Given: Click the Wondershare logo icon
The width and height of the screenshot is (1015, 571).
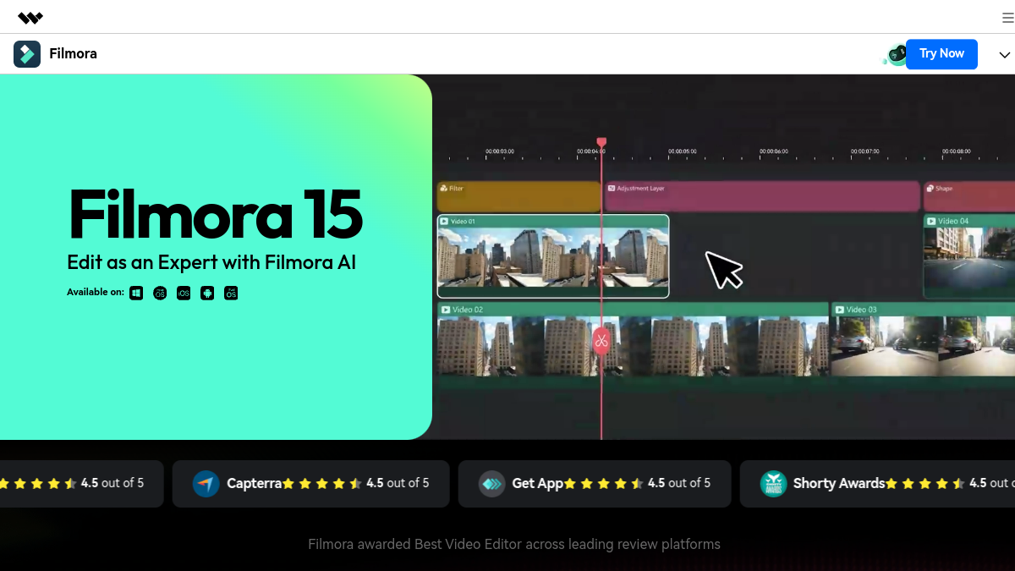Looking at the screenshot, I should 30,18.
